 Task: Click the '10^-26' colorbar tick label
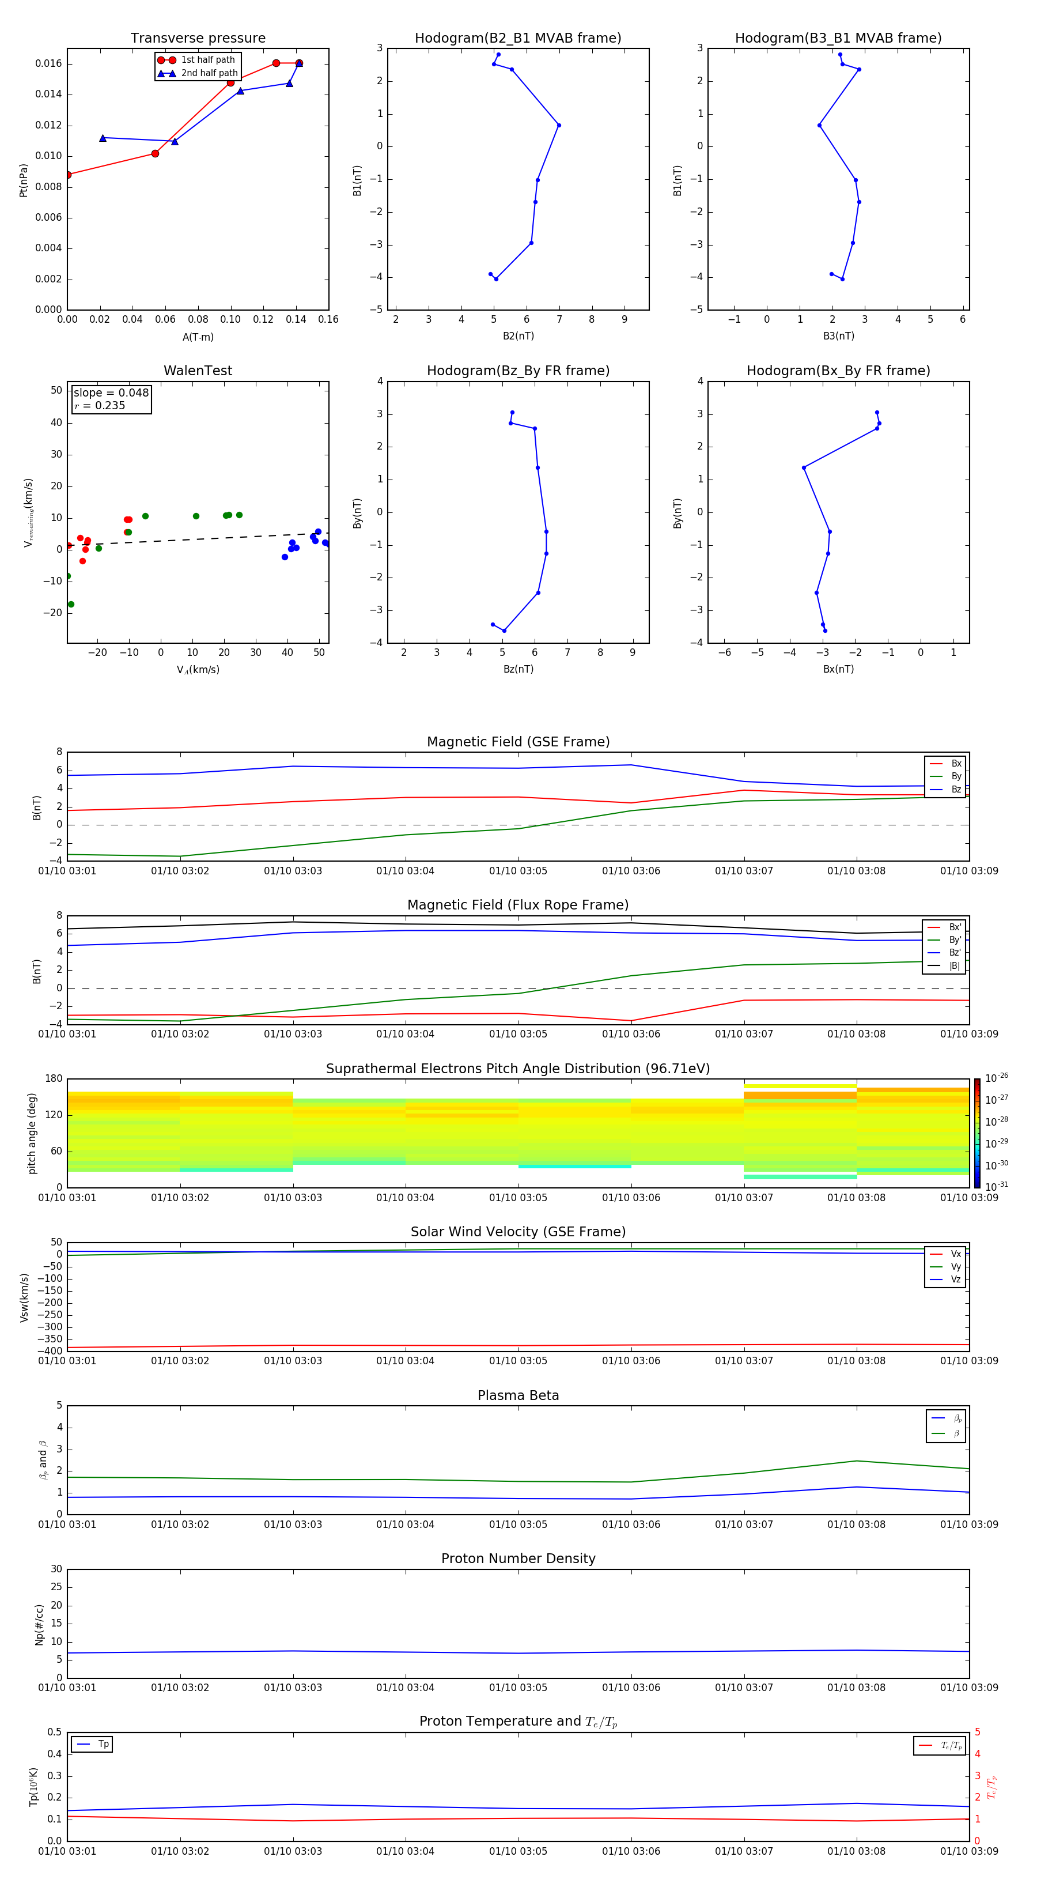(997, 1078)
